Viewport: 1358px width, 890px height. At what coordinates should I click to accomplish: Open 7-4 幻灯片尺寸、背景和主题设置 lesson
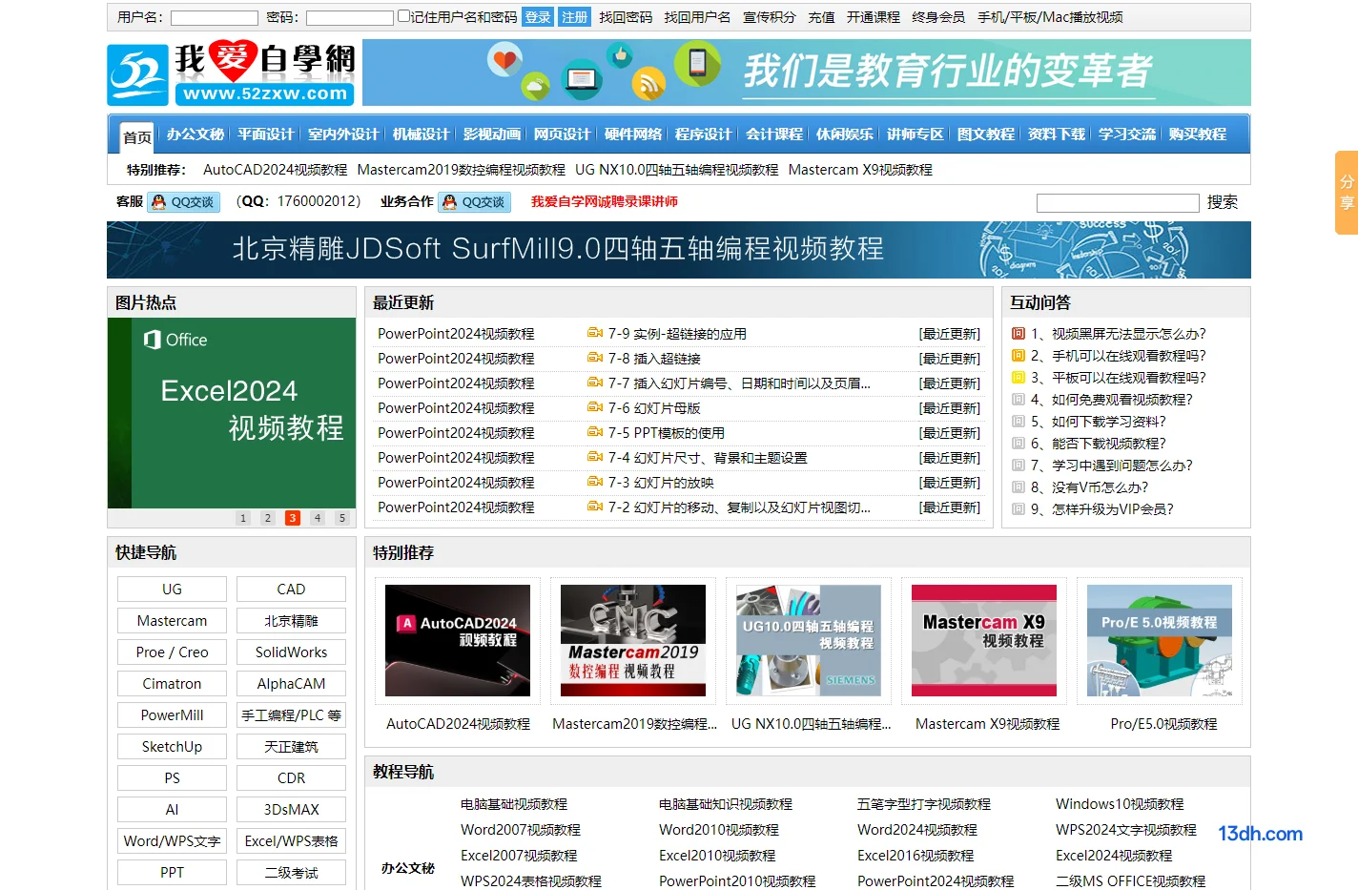[708, 458]
